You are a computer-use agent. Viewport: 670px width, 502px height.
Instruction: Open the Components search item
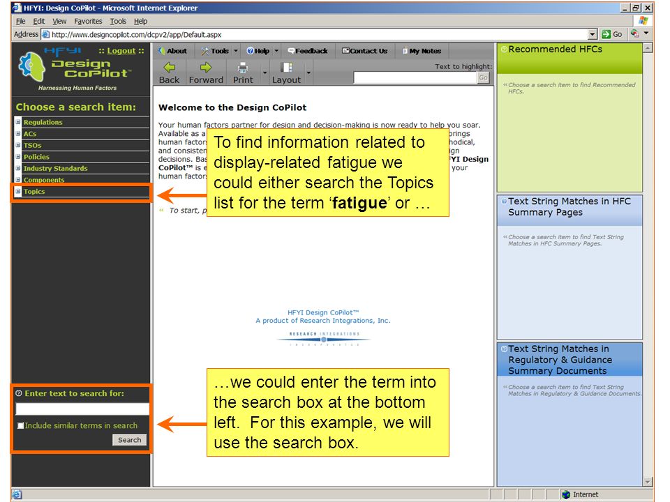click(44, 180)
